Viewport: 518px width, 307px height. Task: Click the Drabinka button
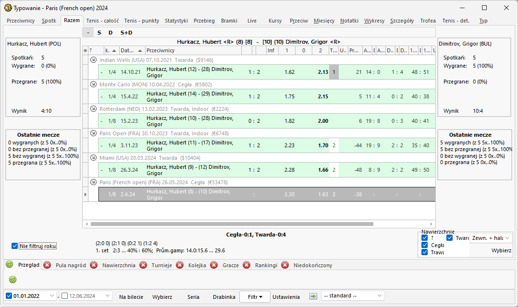coord(224,297)
